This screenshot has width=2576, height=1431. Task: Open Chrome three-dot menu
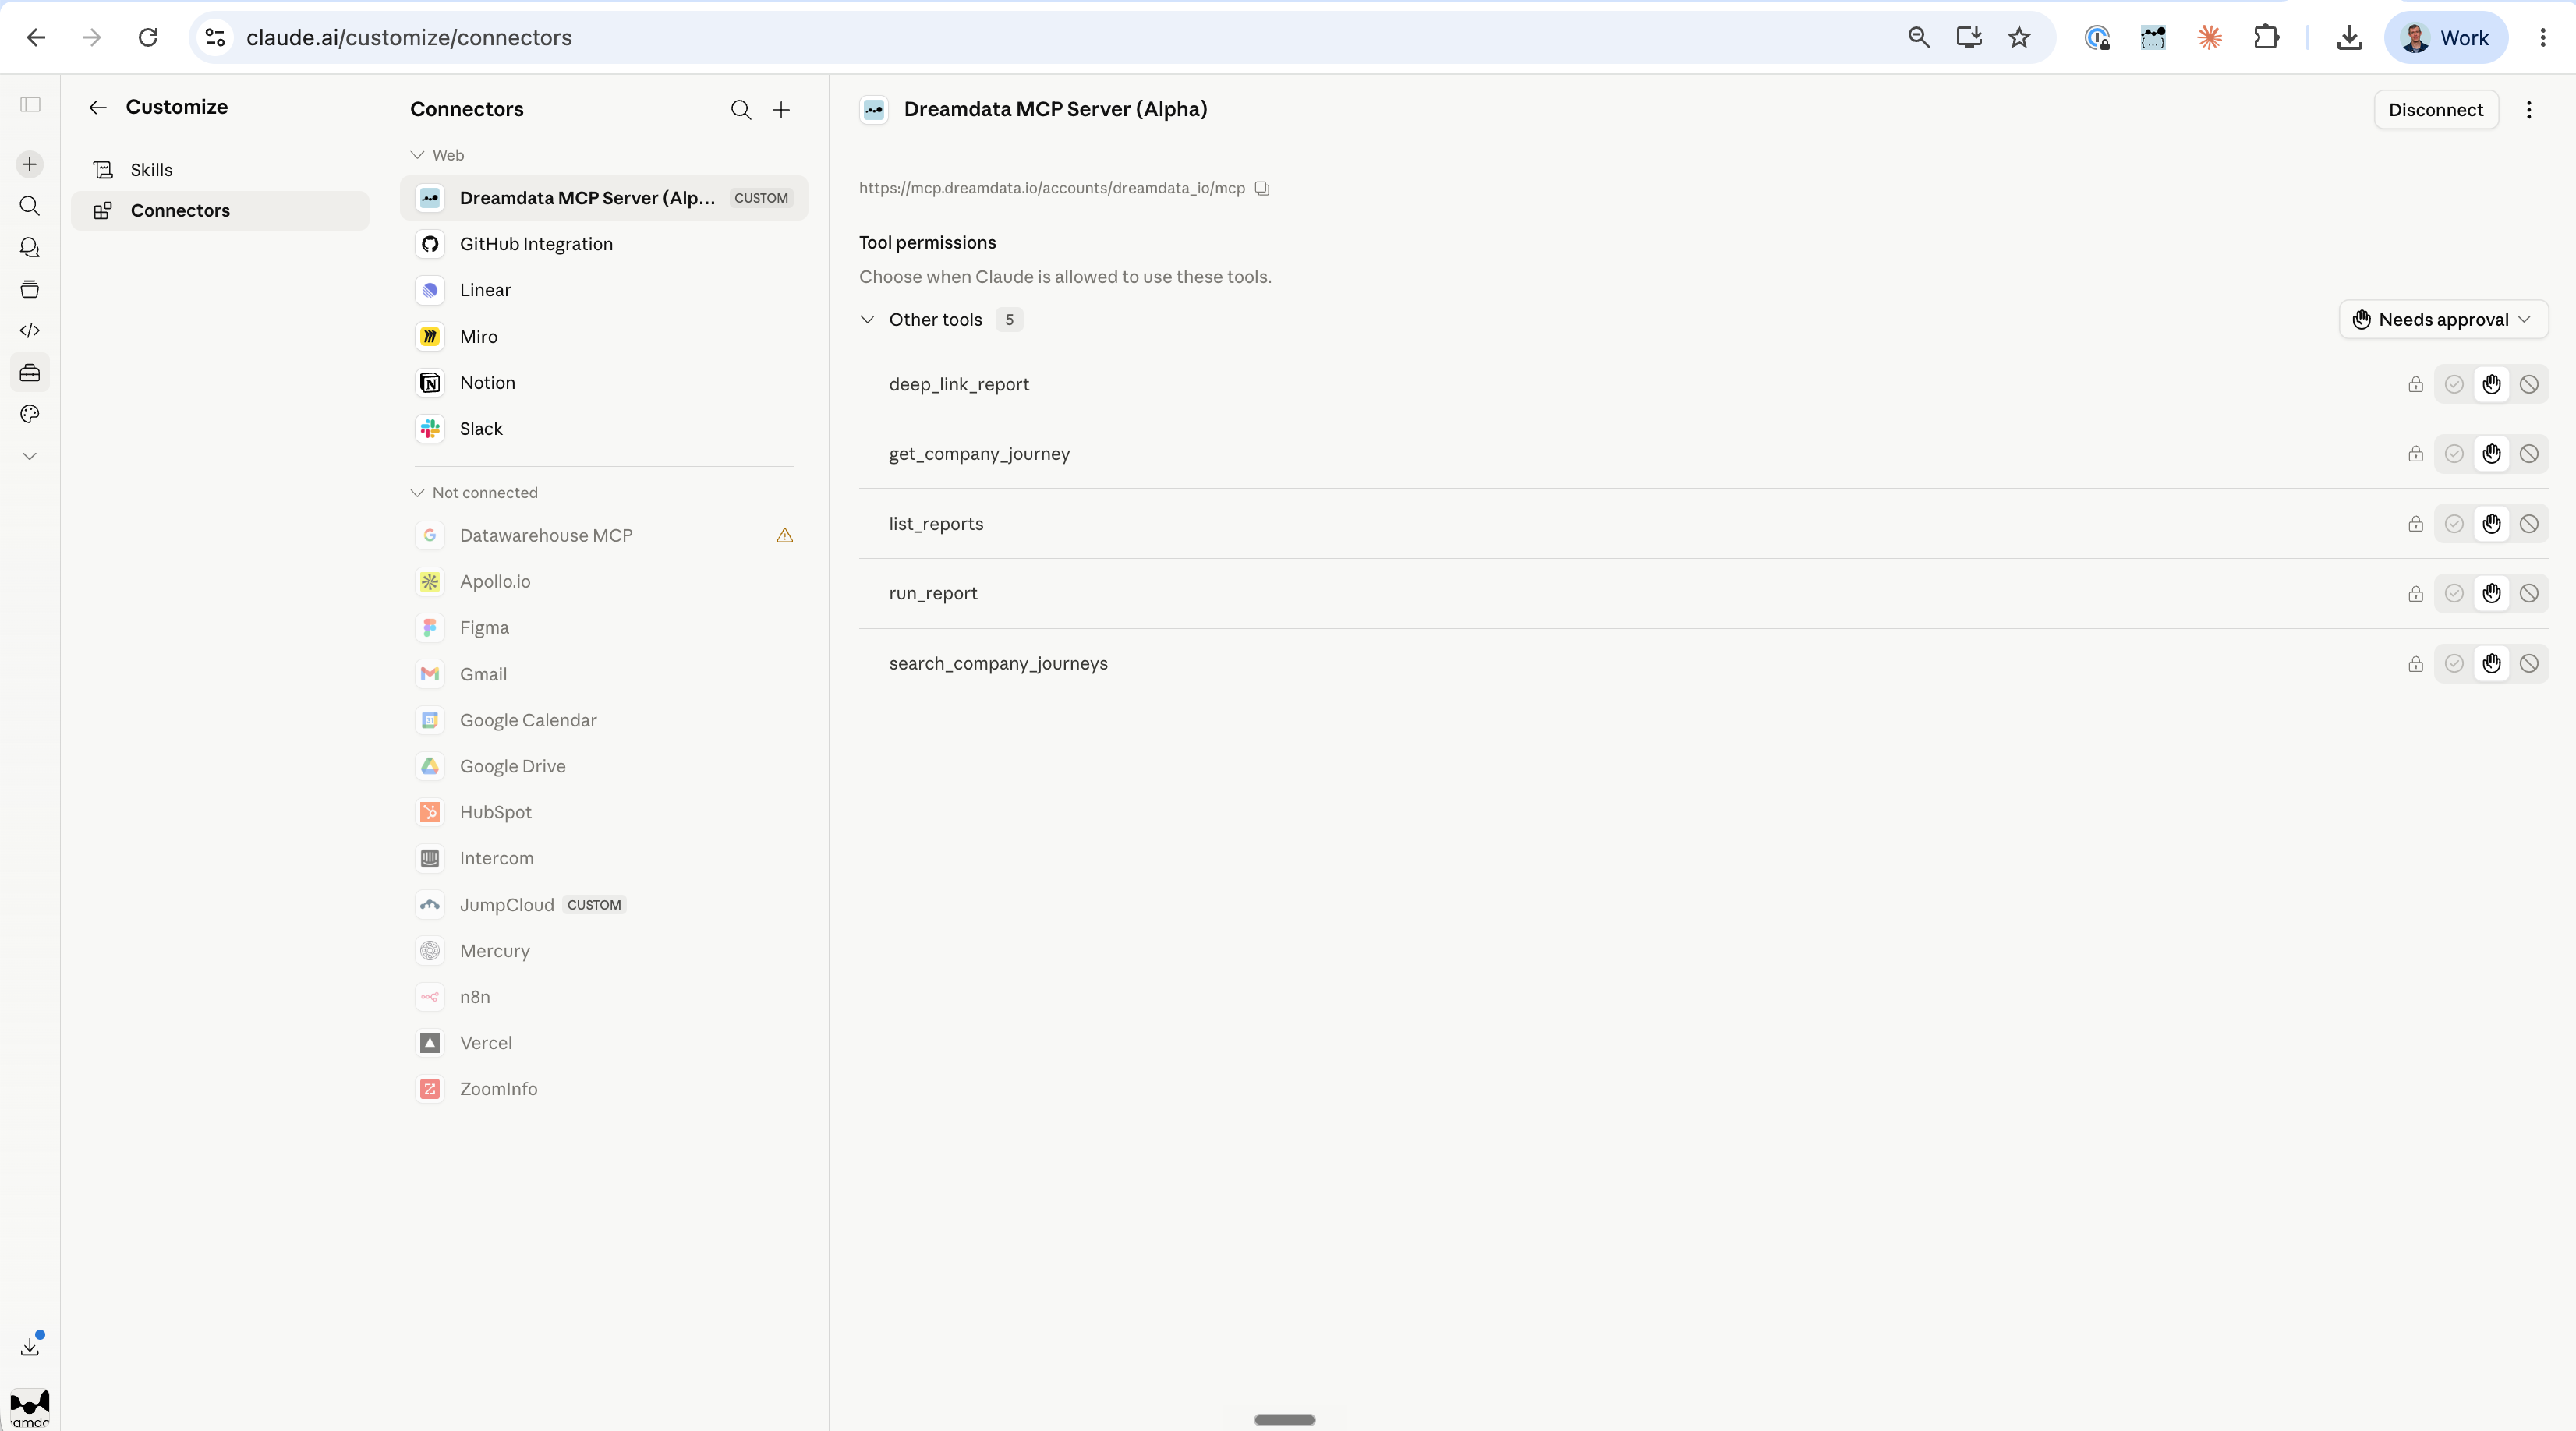pos(2543,38)
